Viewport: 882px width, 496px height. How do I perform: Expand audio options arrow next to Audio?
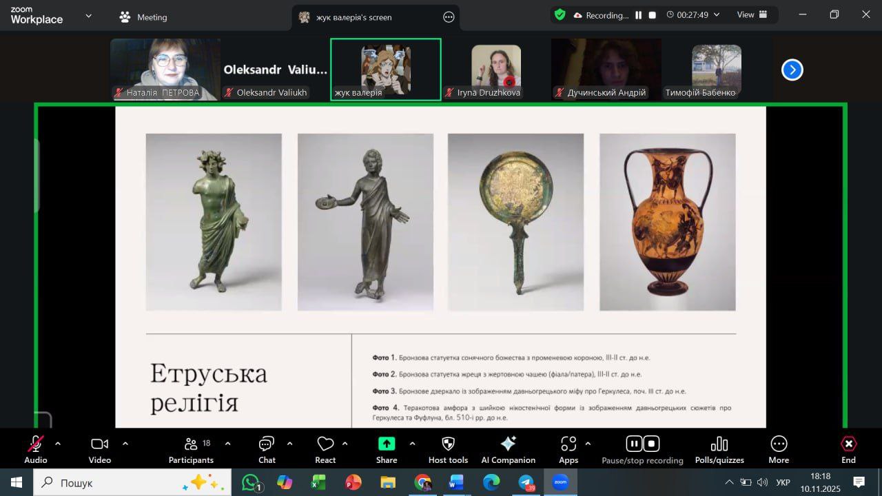click(x=58, y=444)
